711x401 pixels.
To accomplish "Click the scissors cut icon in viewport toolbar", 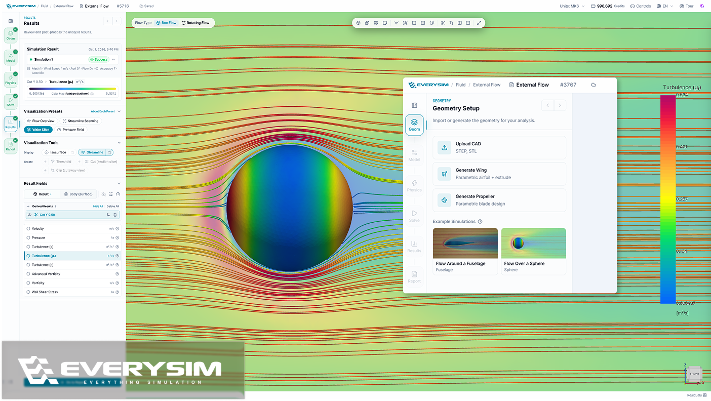I will (443, 23).
